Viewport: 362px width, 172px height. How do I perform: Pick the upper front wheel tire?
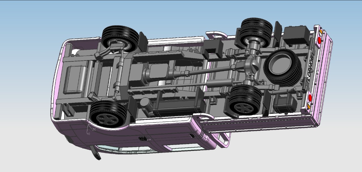click(120, 39)
